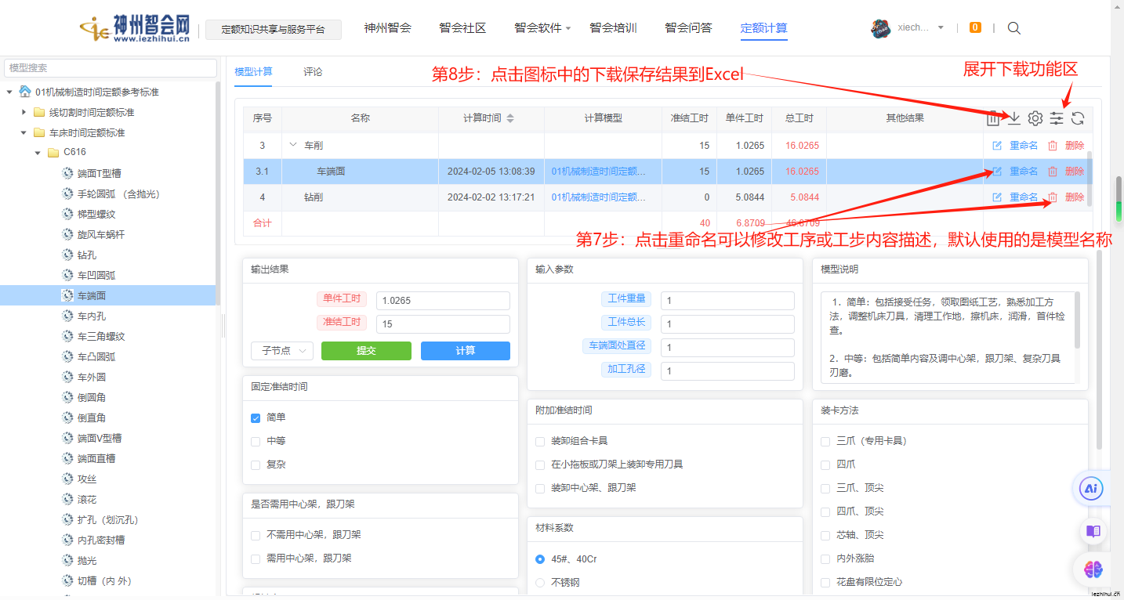The height and width of the screenshot is (600, 1124).
Task: Check 装卸组合卡具 option
Action: (540, 441)
